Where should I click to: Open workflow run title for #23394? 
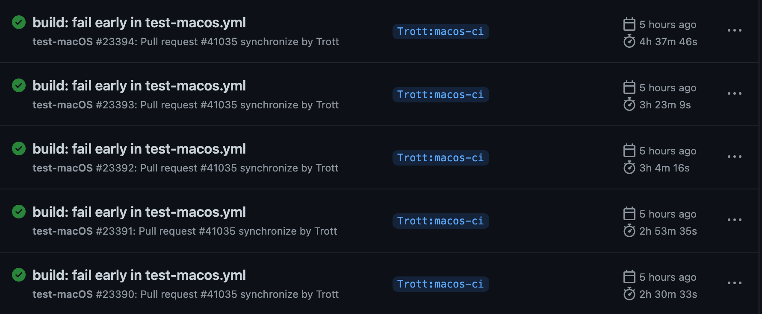139,23
